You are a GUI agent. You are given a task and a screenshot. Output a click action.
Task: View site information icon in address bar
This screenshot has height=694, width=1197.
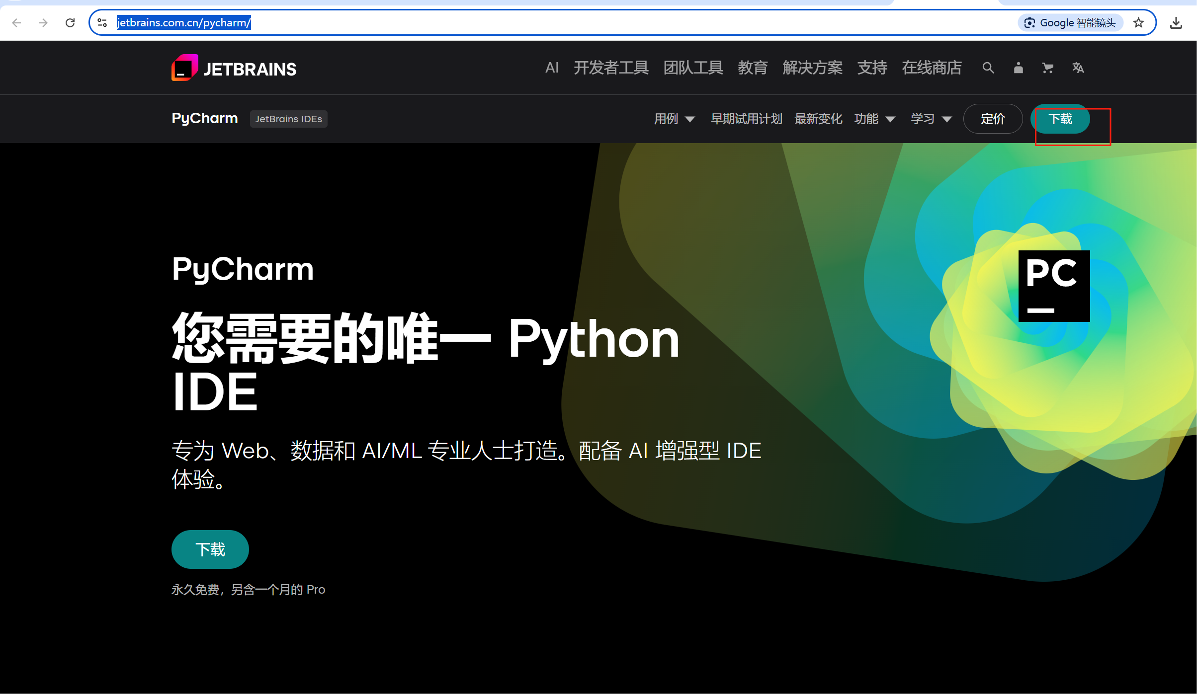102,23
